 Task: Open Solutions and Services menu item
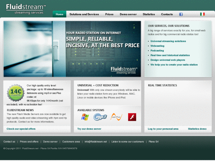pos(84,14)
